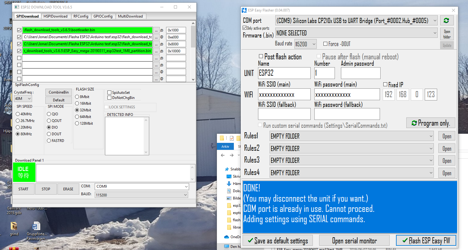This screenshot has width=468, height=250.
Task: Expand the Rules2 EMPTY FOLDER dropdown
Action: 352,149
